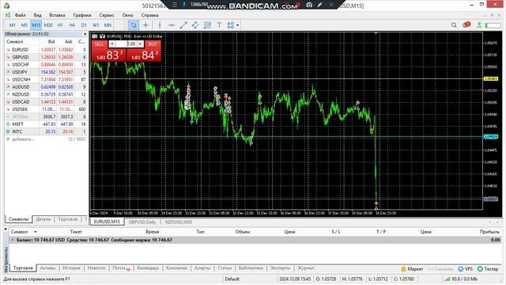The image size is (506, 285).
Task: Click the table icon in chart header
Action: point(95,36)
